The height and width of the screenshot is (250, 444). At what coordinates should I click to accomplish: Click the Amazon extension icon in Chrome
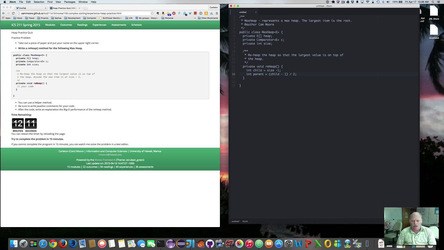coord(163,13)
